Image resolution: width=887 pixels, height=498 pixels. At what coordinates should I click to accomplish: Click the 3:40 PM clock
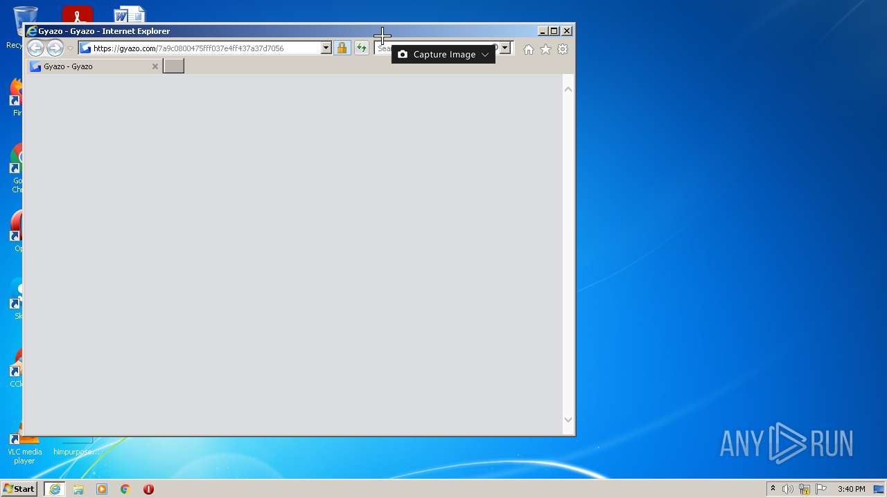coord(851,489)
